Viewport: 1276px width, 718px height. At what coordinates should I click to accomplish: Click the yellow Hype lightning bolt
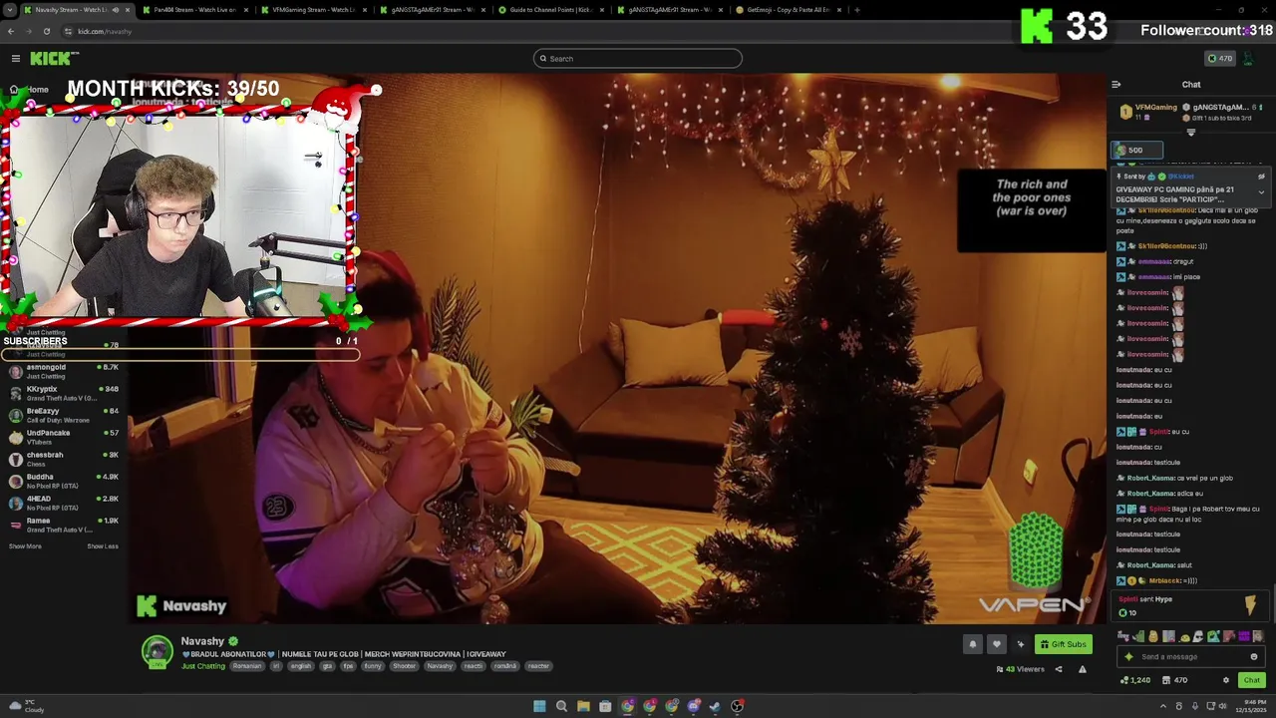point(1250,605)
